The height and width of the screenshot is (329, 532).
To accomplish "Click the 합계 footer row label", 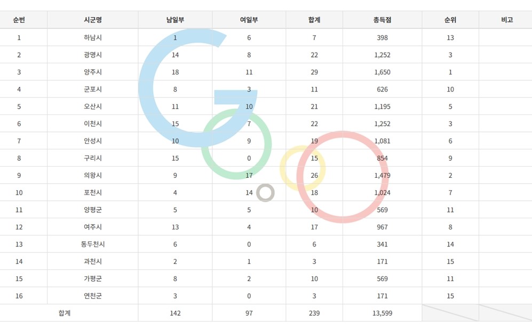I will tap(65, 313).
